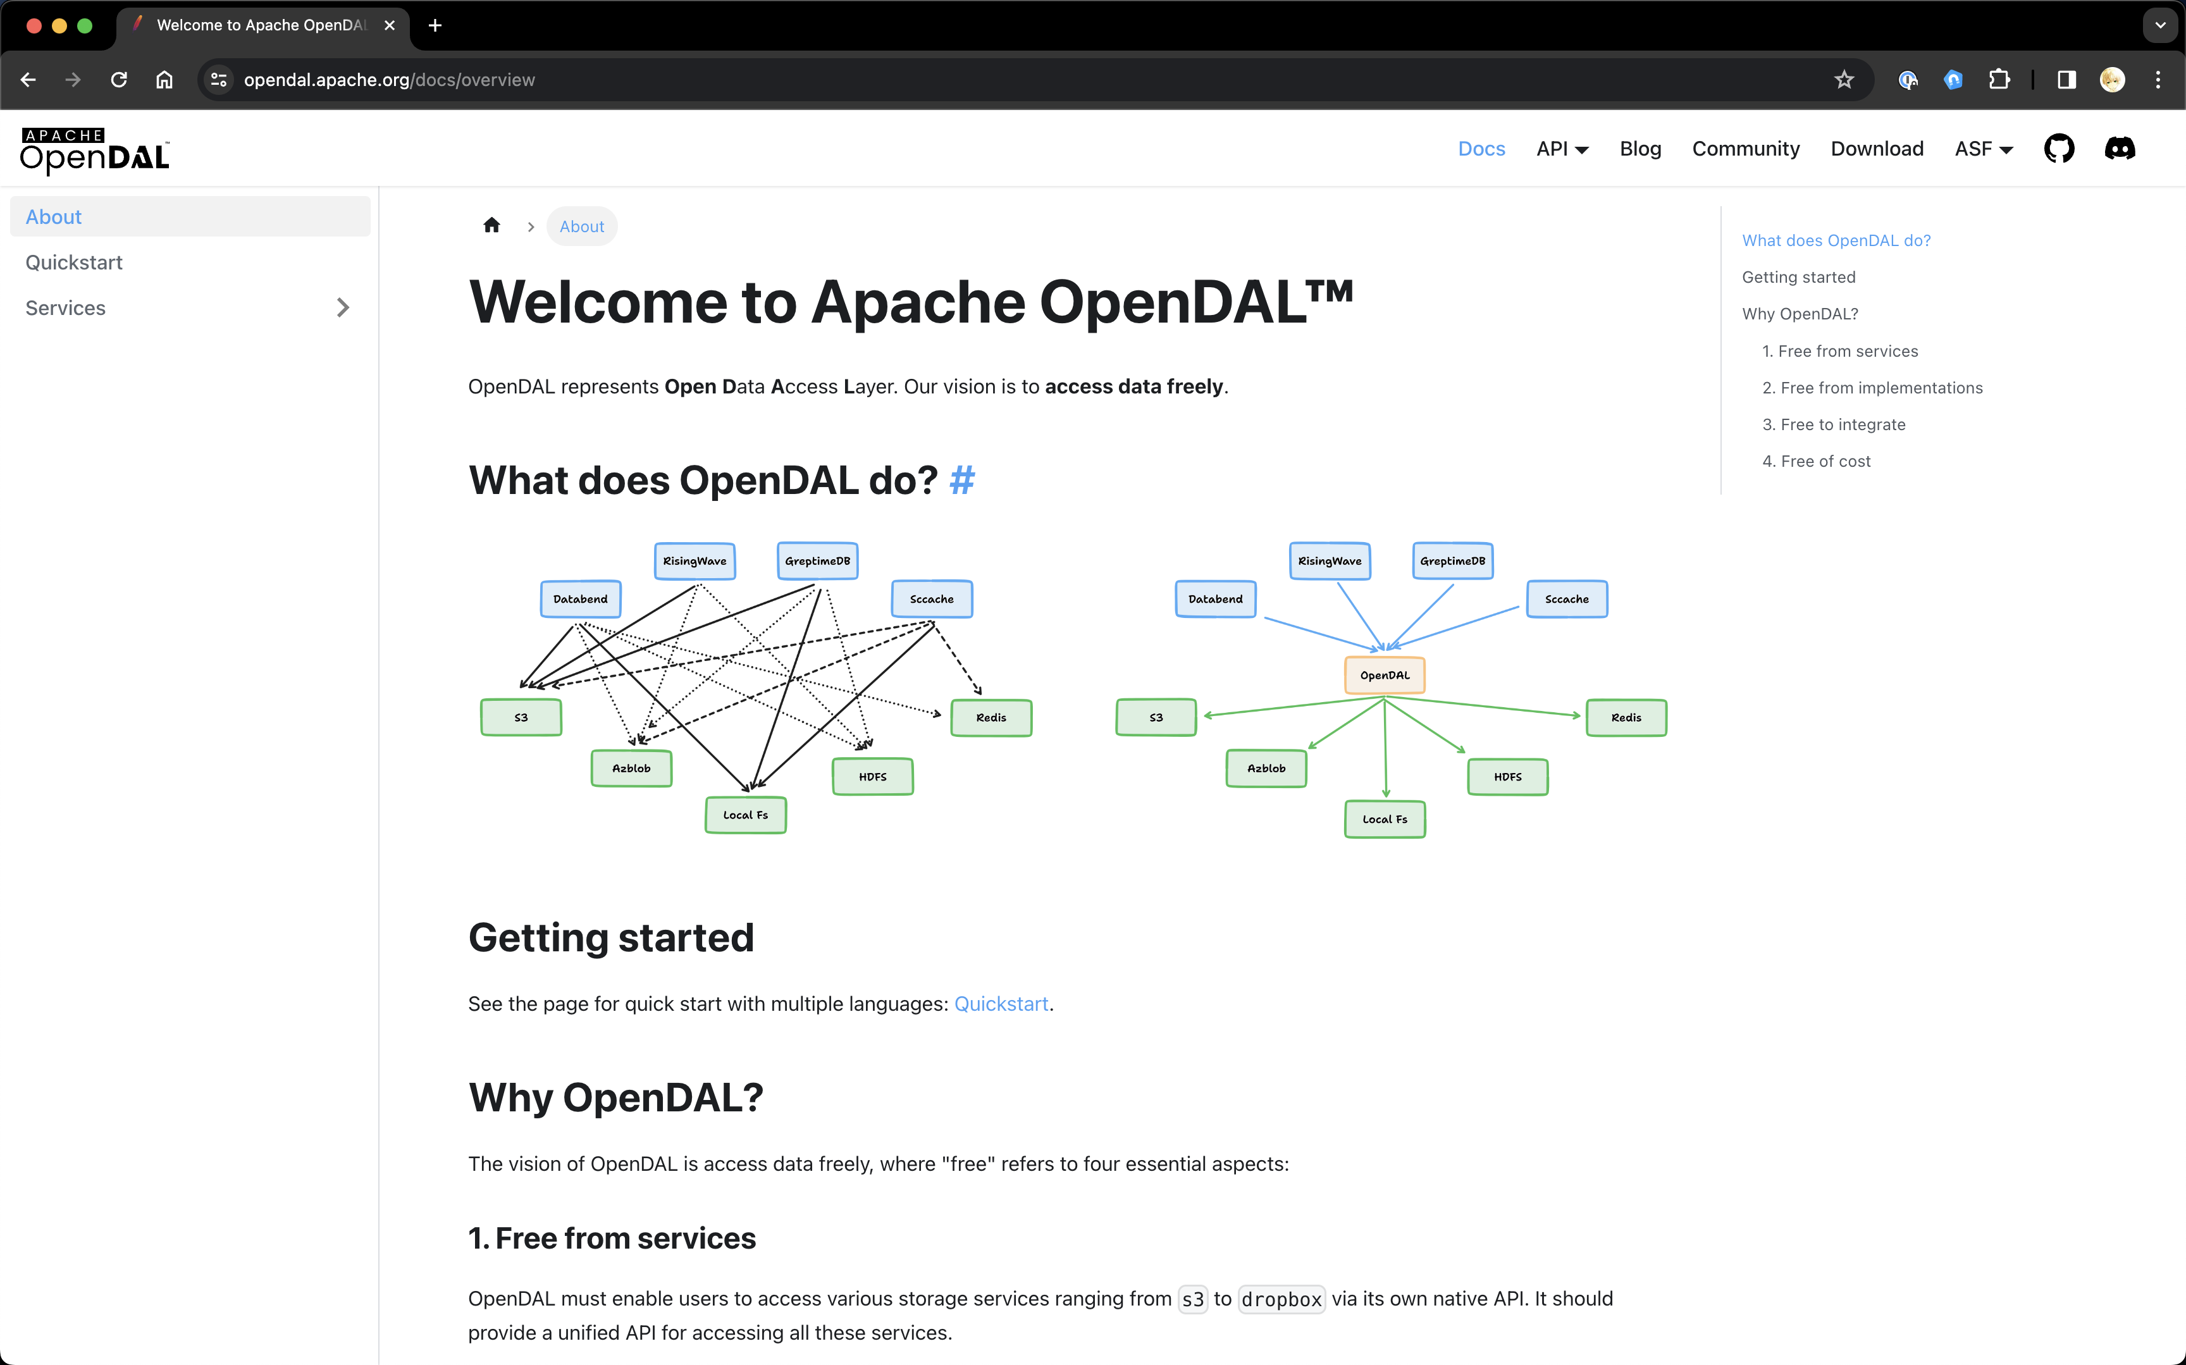Click the # anchor next to heading
The image size is (2186, 1365).
point(962,480)
